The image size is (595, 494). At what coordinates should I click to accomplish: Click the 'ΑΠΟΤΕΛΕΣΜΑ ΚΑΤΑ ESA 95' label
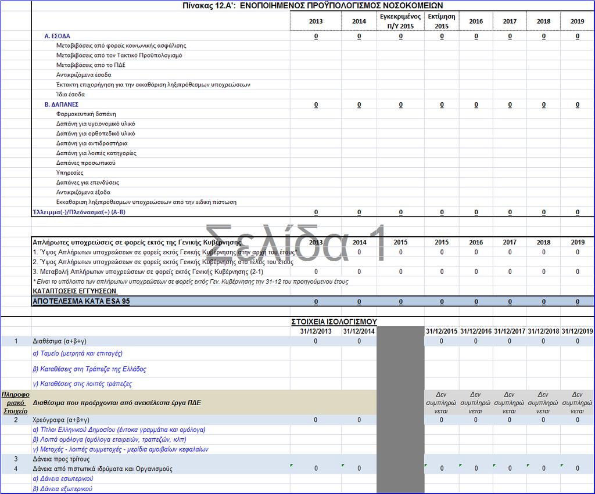[x=81, y=301]
